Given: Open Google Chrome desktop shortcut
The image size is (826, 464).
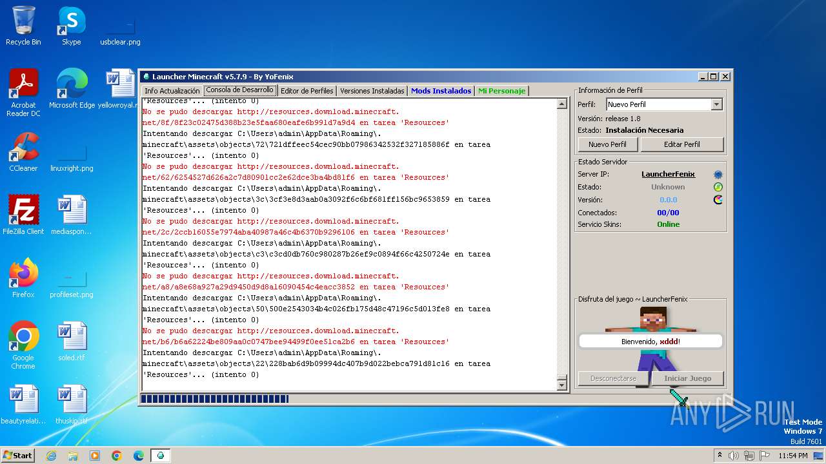Looking at the screenshot, I should (23, 345).
